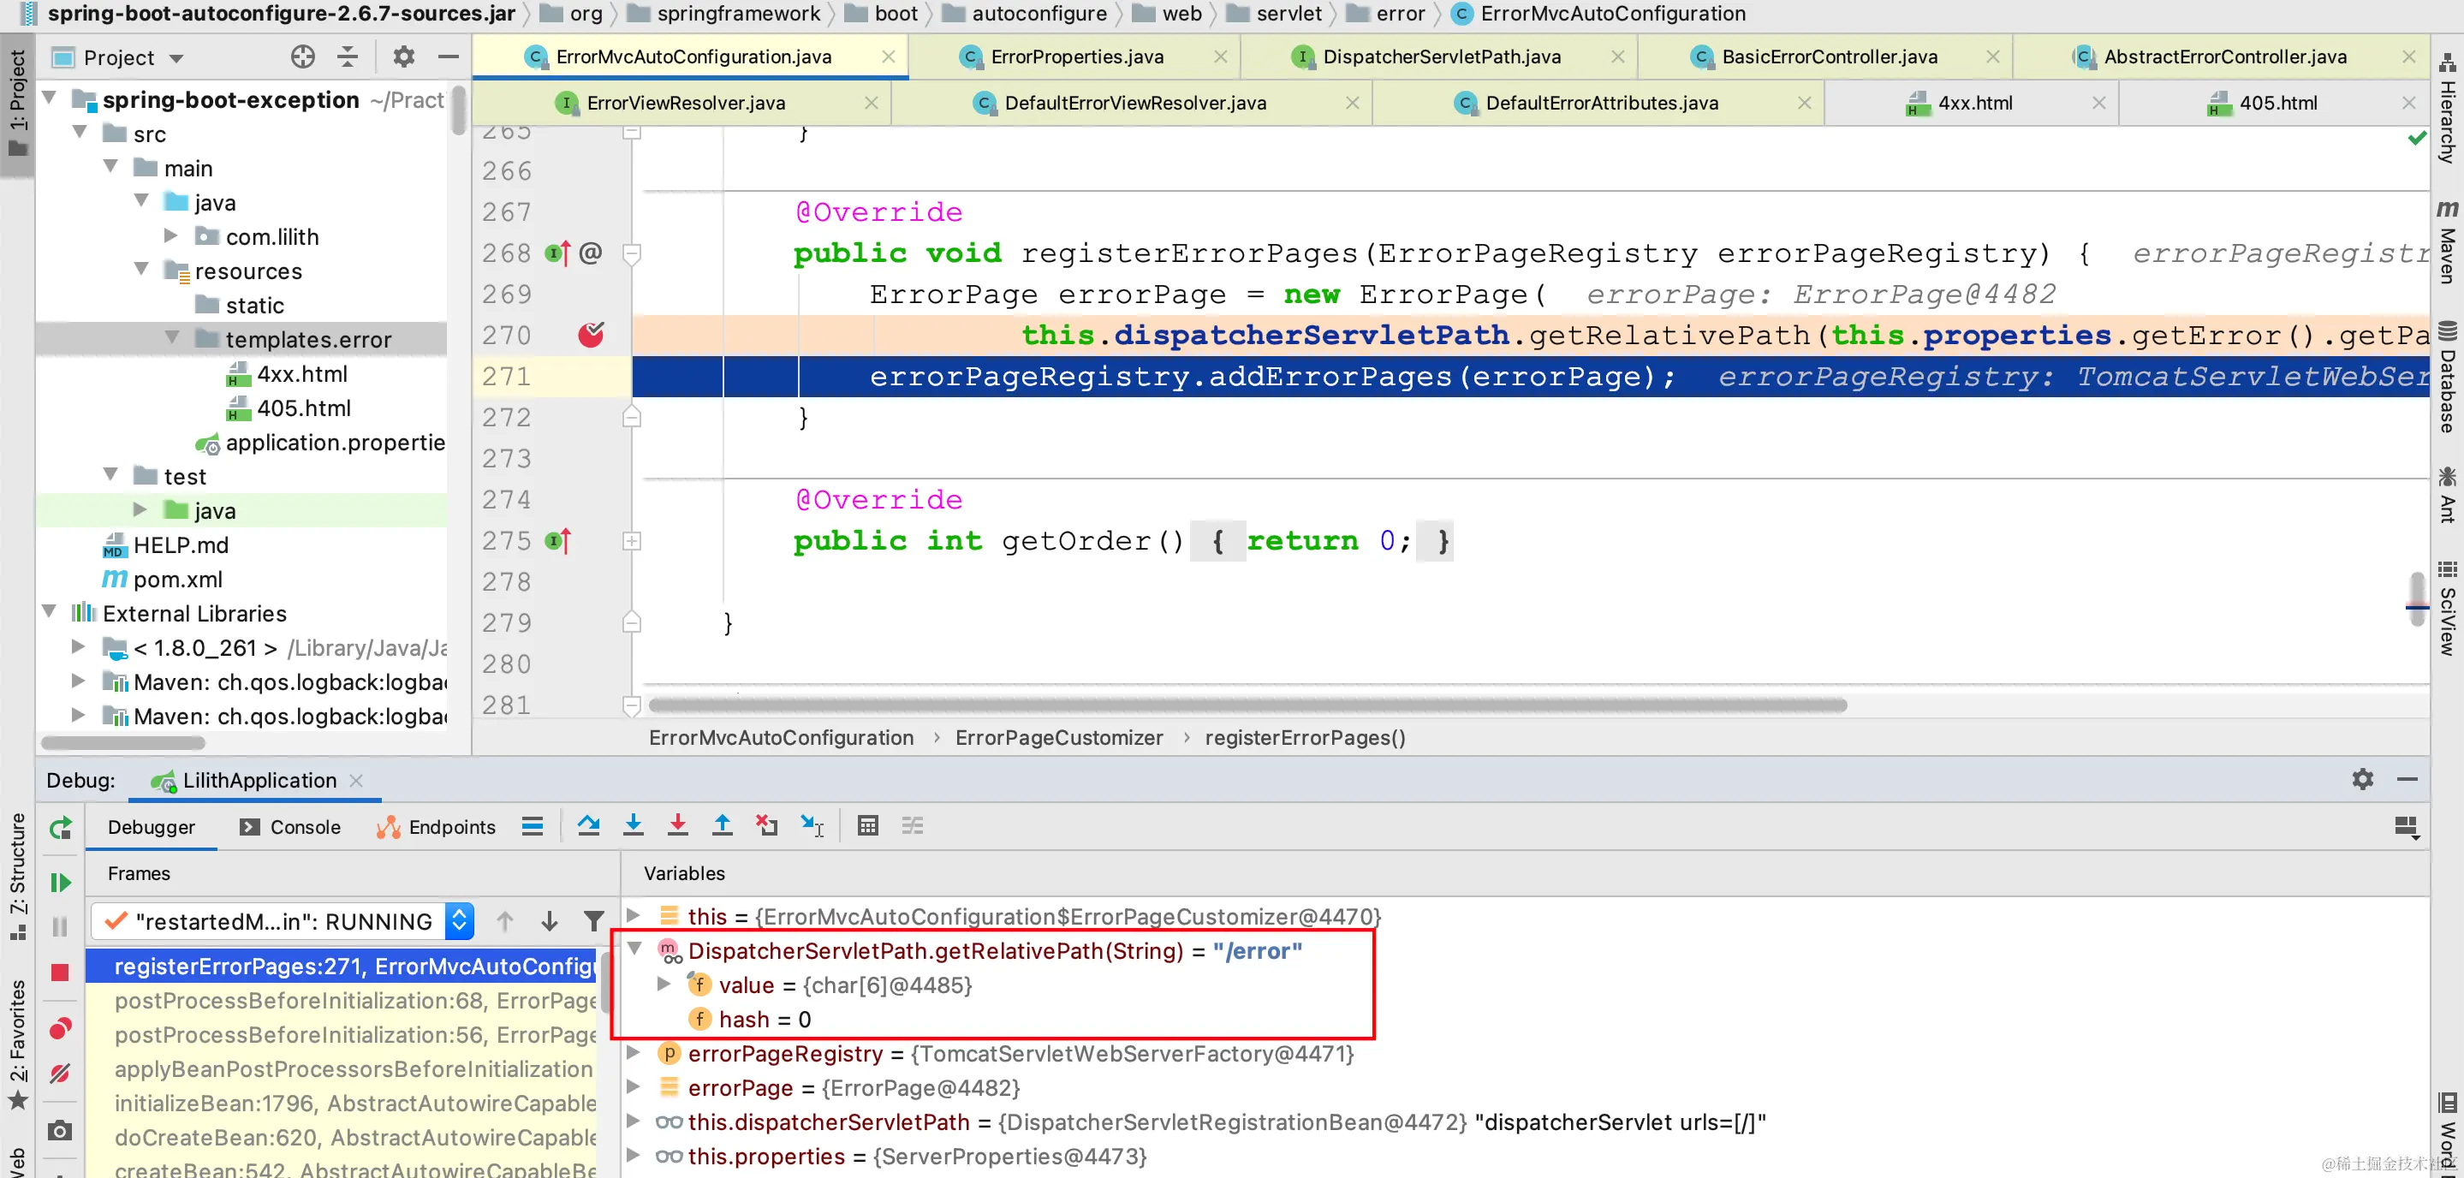
Task: Rerun LilithApplication debug session
Action: coord(60,828)
